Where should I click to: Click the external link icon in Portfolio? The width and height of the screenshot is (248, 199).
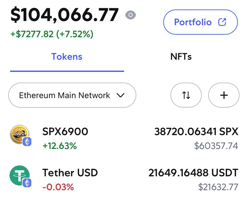click(x=222, y=22)
